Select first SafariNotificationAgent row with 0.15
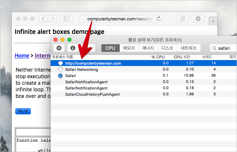237x152 pixels. click(x=144, y=82)
